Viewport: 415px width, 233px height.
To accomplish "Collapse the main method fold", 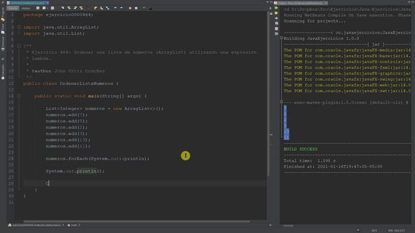I will point(19,96).
